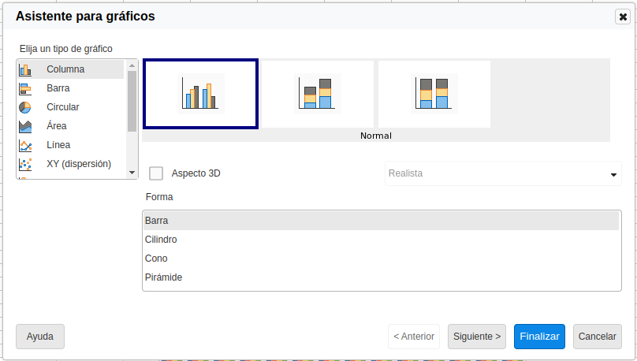
Task: Select the Área chart type icon
Action: point(25,126)
